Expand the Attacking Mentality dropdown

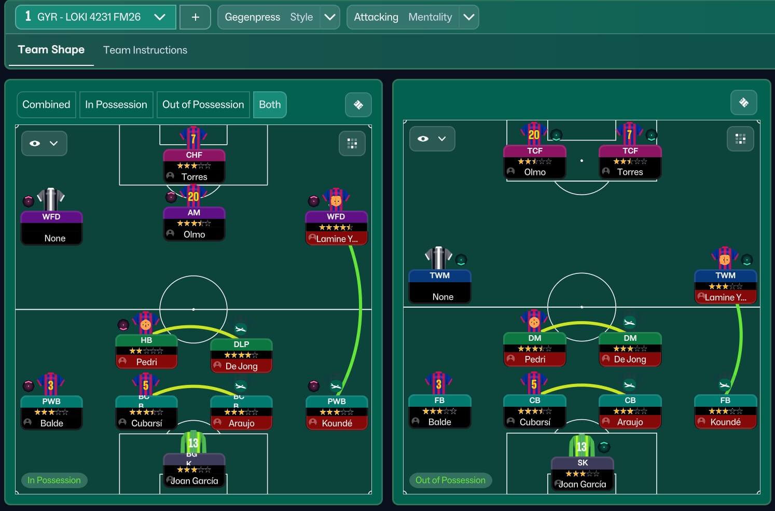click(x=468, y=17)
